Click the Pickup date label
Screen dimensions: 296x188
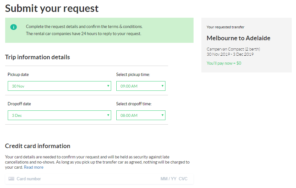point(18,75)
